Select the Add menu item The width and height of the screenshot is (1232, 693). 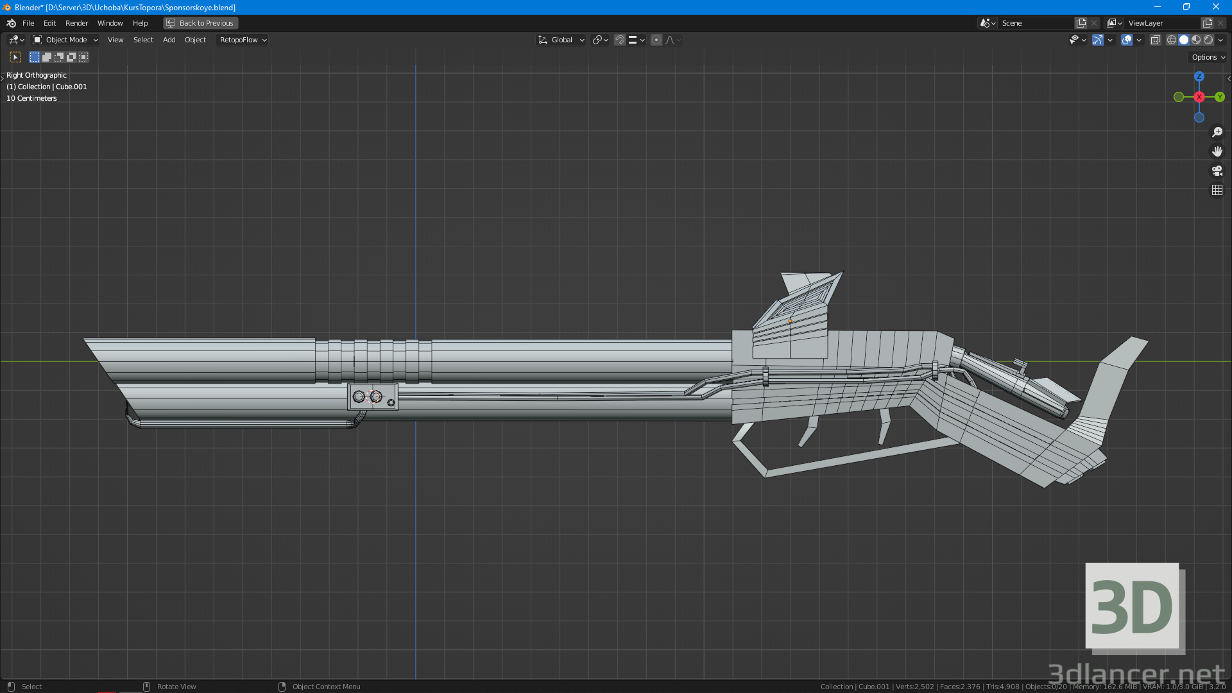coord(169,40)
